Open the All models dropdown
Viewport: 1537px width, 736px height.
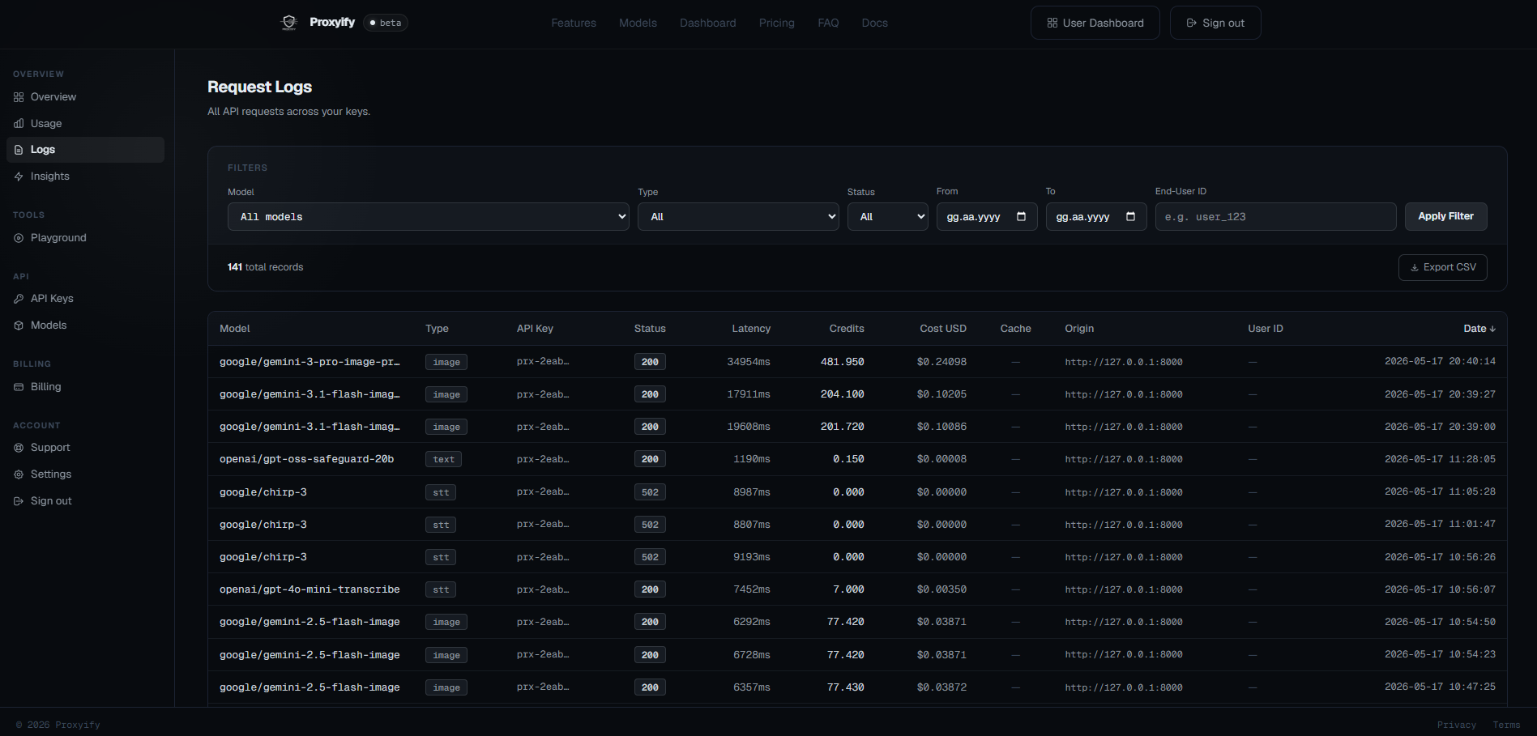click(429, 216)
